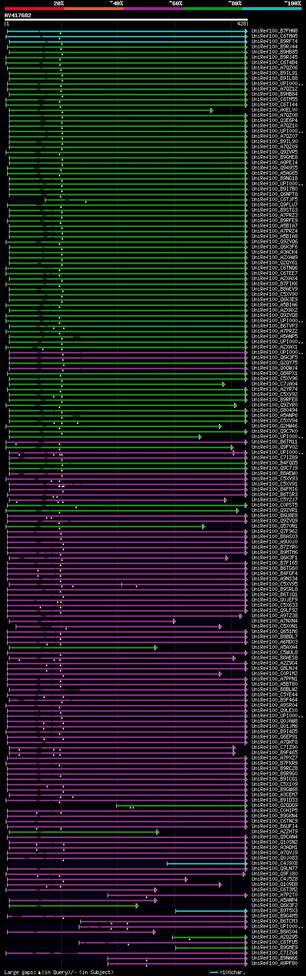Image resolution: width=306 pixels, height=976 pixels.
Task: Click the cyan alignment bar for UniRef100_B9T5X3
Action: click(211, 911)
